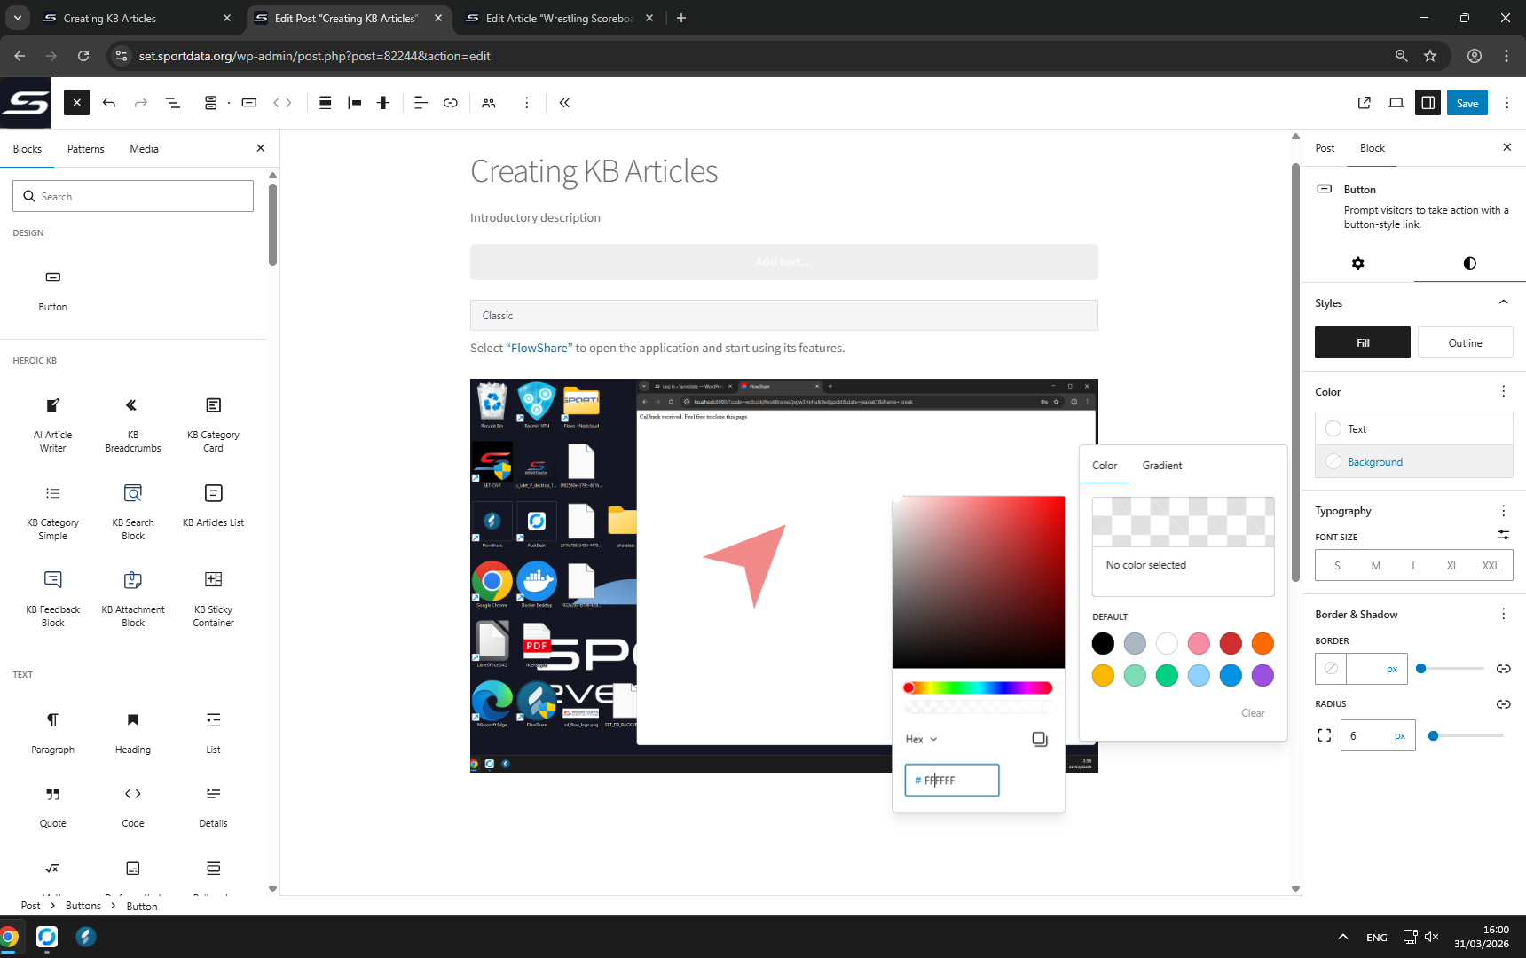1526x958 pixels.
Task: Collapse the Styles panel section
Action: pos(1503,302)
